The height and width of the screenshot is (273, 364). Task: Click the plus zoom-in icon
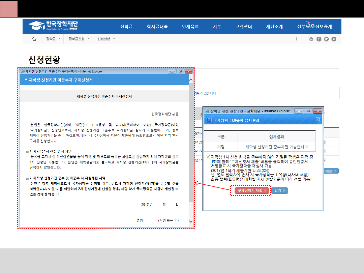[x=296, y=39]
